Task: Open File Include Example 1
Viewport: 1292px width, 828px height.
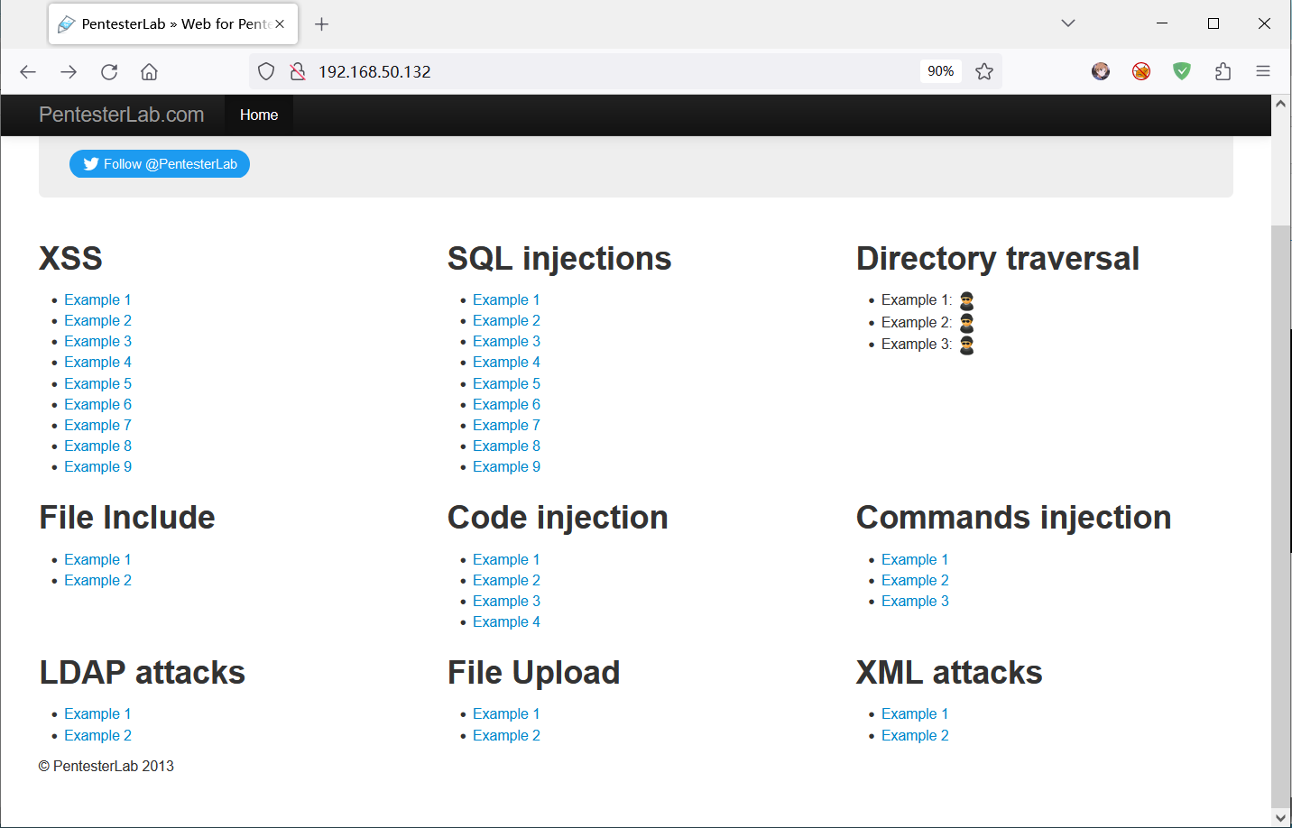Action: coord(97,559)
